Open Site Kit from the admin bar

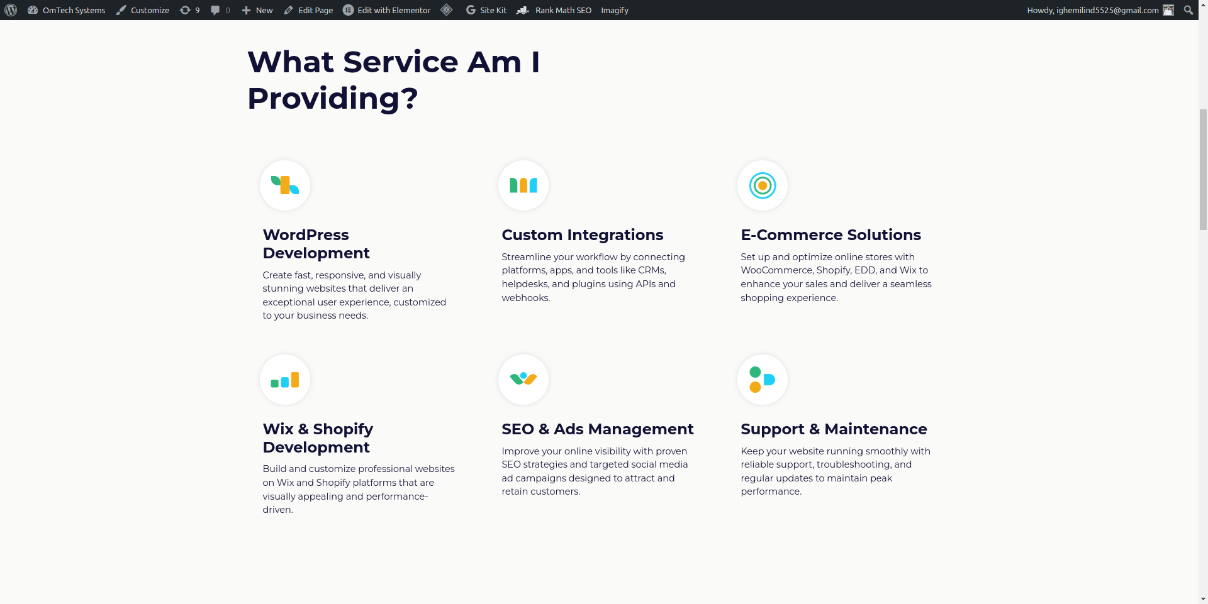[x=486, y=10]
